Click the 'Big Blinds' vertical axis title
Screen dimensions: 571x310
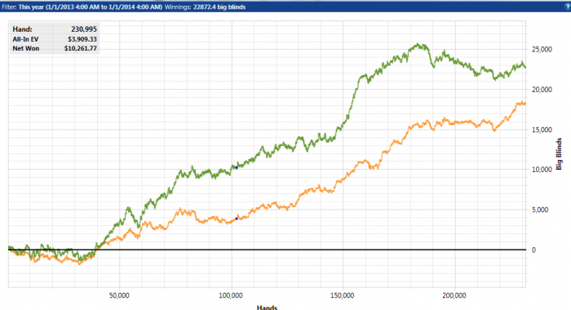(559, 153)
